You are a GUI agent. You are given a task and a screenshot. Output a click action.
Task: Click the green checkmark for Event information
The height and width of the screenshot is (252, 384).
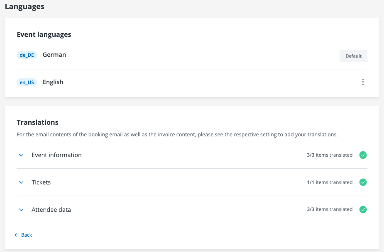click(363, 155)
